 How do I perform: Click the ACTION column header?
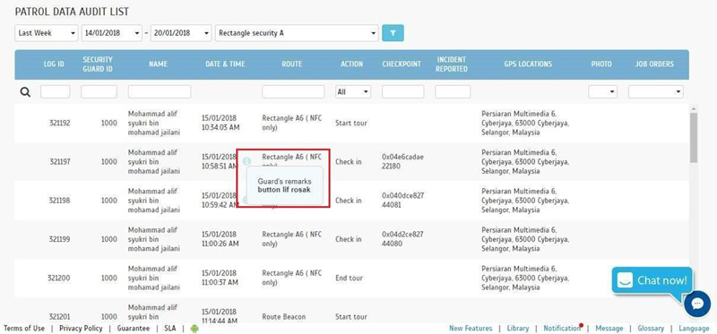pyautogui.click(x=351, y=64)
